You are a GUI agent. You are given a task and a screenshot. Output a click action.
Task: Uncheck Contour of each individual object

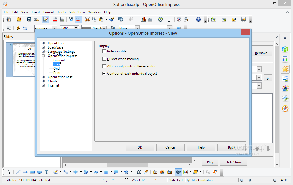(104, 74)
